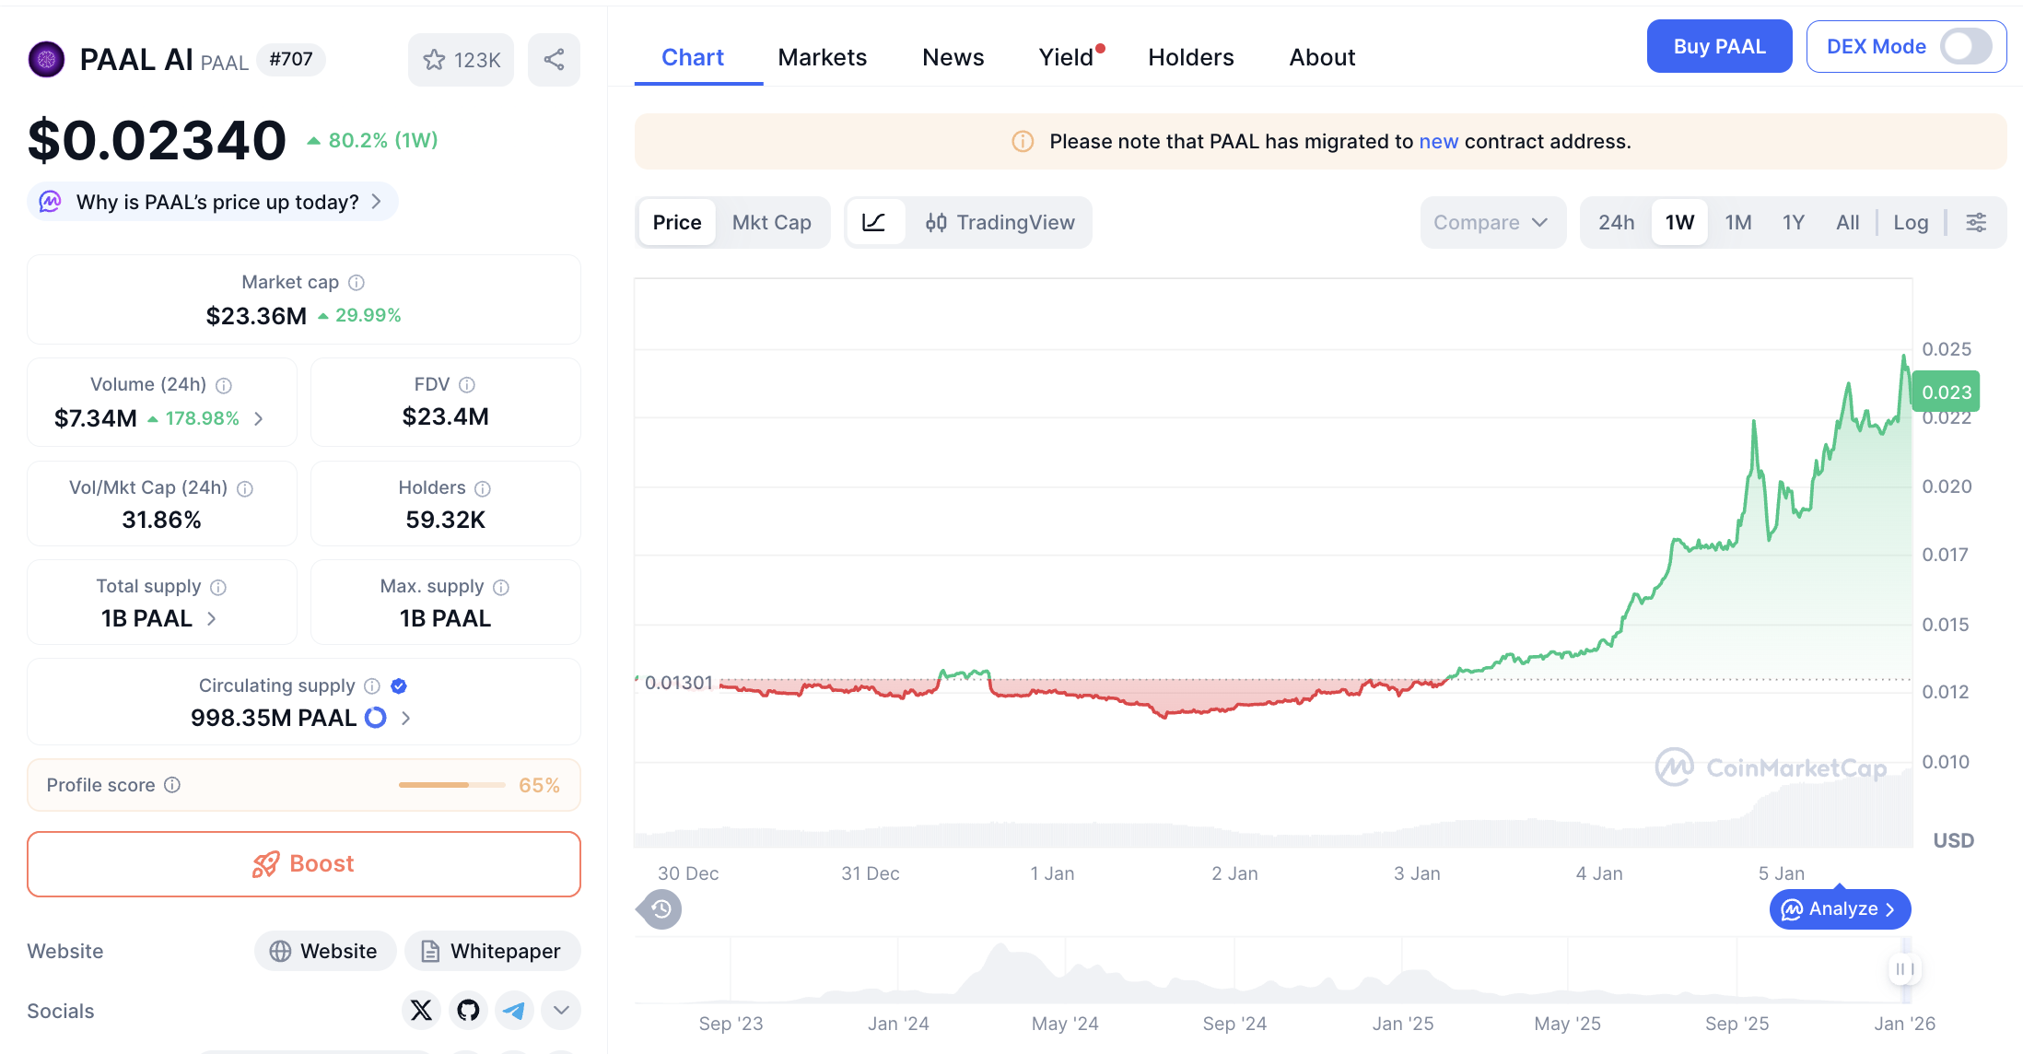Switch chart to Mkt Cap view
Image resolution: width=2023 pixels, height=1054 pixels.
(x=771, y=222)
